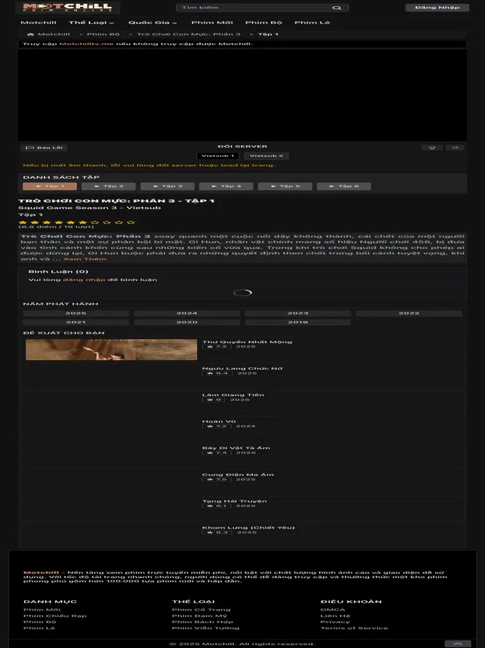Click the Đăng Nhập button

coord(437,8)
